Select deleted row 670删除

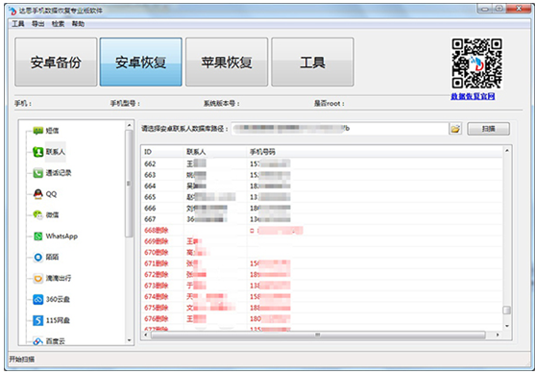point(322,253)
